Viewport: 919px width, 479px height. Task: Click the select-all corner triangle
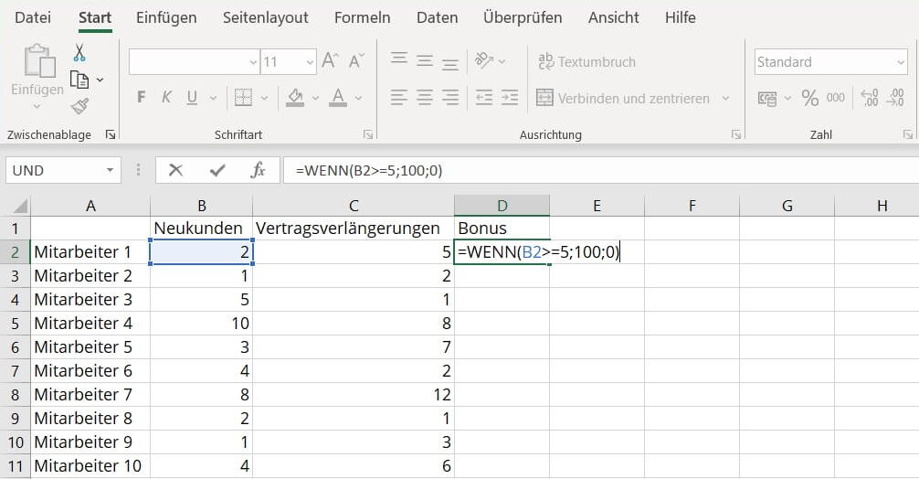click(x=20, y=206)
